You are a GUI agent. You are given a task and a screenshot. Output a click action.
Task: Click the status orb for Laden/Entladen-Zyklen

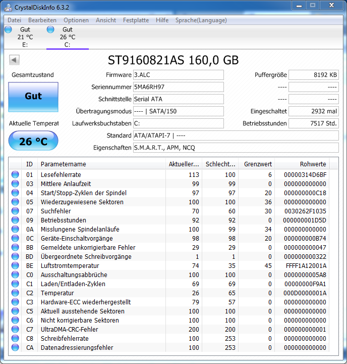(15, 284)
